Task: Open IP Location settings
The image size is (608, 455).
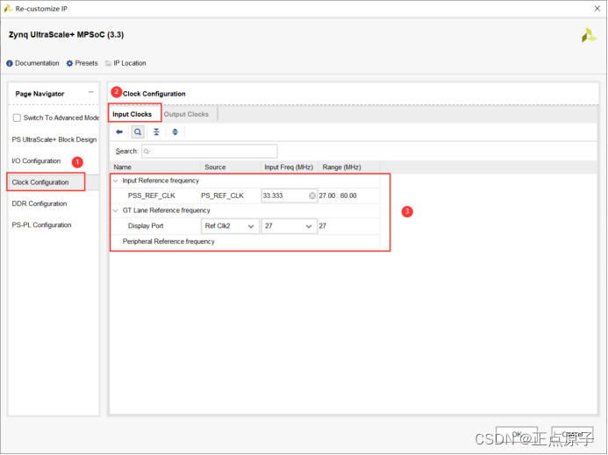Action: [x=125, y=63]
